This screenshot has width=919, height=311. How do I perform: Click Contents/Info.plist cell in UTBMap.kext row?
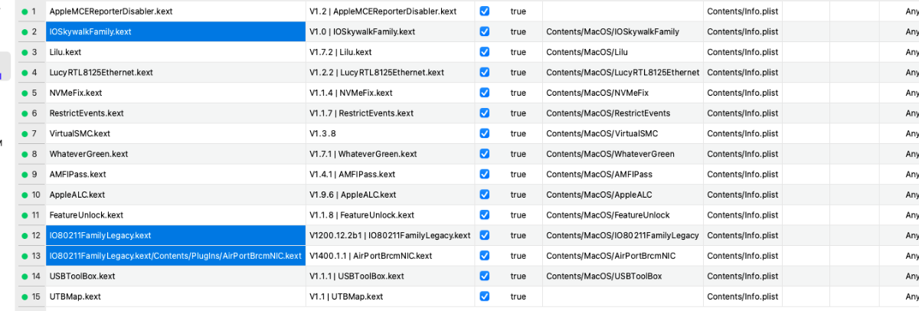[x=743, y=296]
